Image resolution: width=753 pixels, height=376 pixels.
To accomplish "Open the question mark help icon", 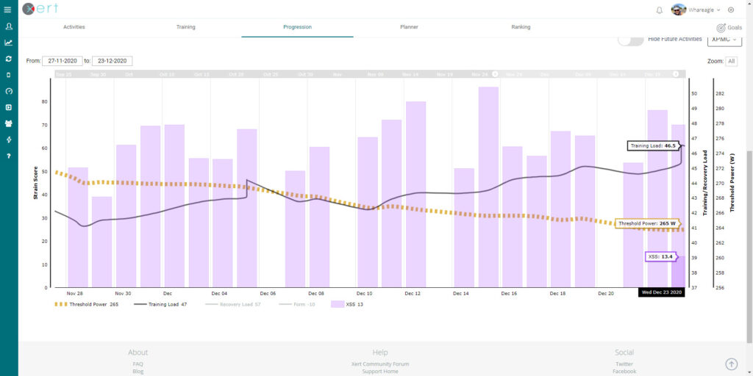I will tap(8, 156).
